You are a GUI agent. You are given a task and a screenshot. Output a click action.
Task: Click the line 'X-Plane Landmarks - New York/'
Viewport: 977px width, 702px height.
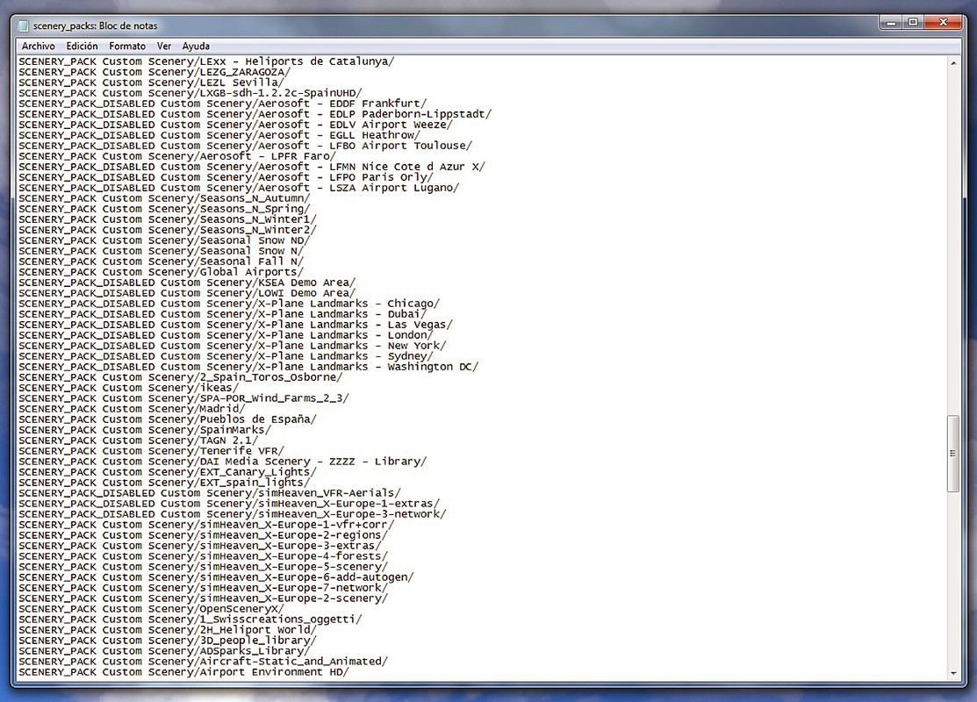233,347
